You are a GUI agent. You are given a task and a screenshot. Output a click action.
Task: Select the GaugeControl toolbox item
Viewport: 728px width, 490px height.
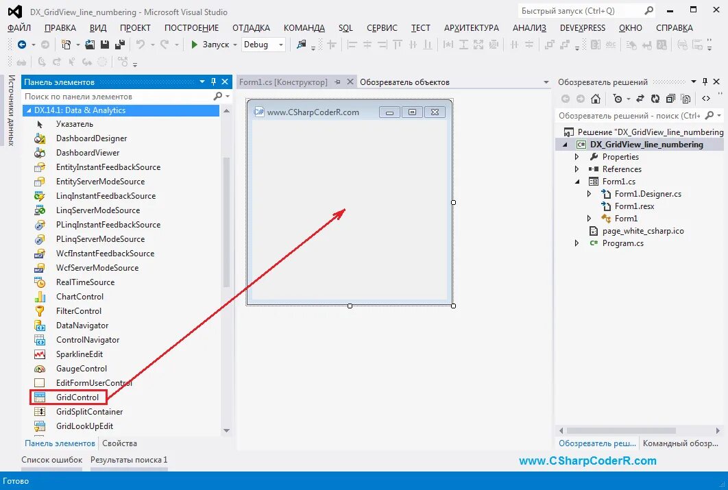tap(82, 369)
